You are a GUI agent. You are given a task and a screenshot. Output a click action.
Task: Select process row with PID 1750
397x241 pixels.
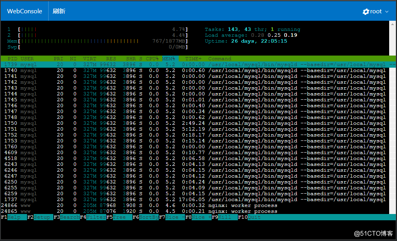(195, 123)
